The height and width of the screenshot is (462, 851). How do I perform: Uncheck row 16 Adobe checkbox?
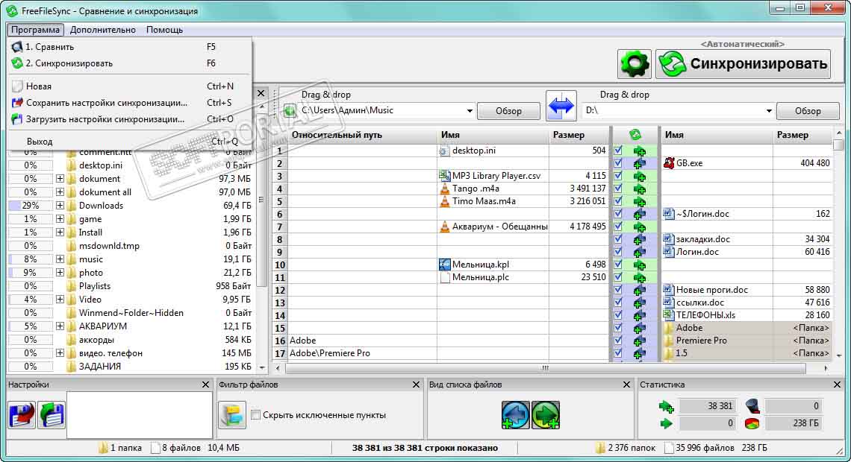(x=618, y=340)
